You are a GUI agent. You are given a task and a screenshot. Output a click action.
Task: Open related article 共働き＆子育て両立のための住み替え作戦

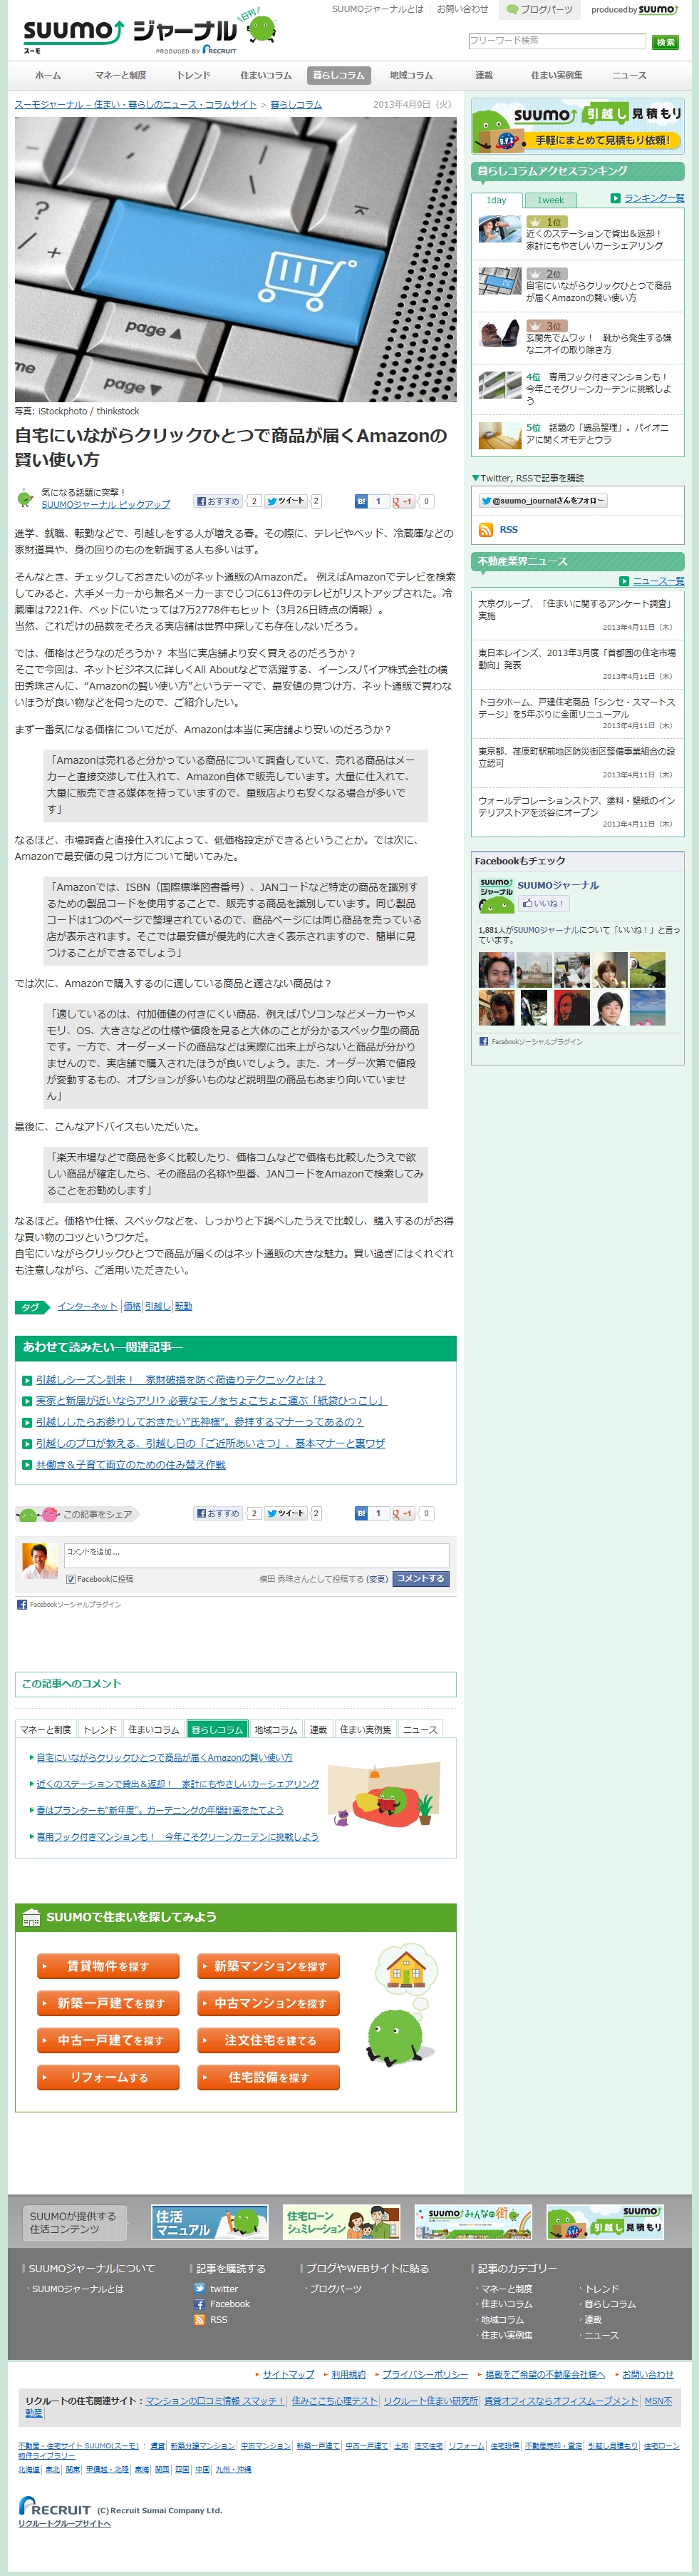click(131, 1465)
